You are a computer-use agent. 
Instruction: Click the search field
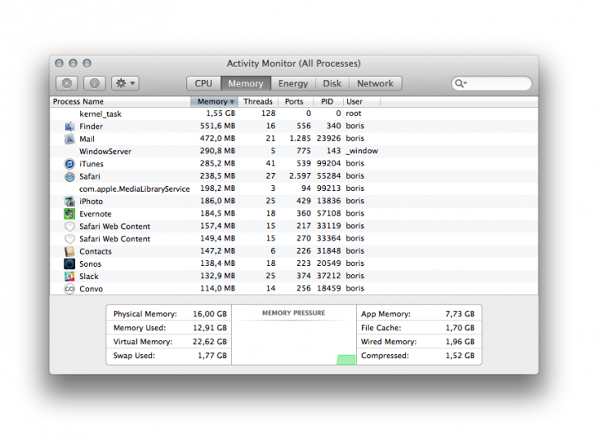[491, 83]
